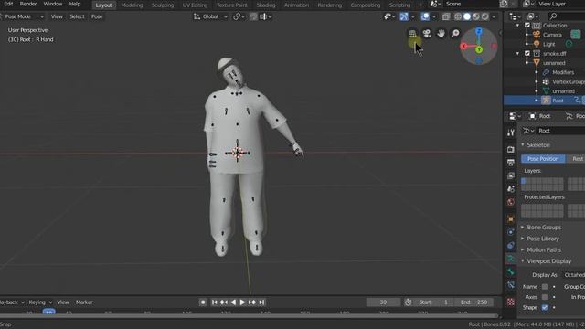Screen dimensions: 585x329
Task: Toggle Collection visibility checkbox in outliner
Action: [527, 26]
